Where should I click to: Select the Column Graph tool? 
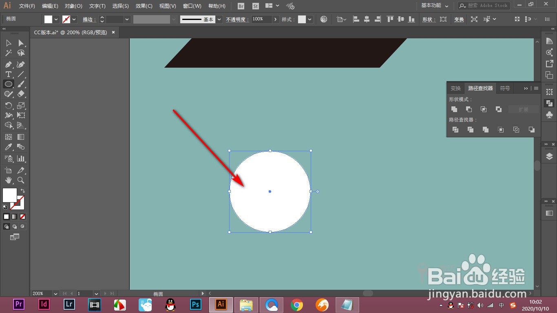coord(21,159)
